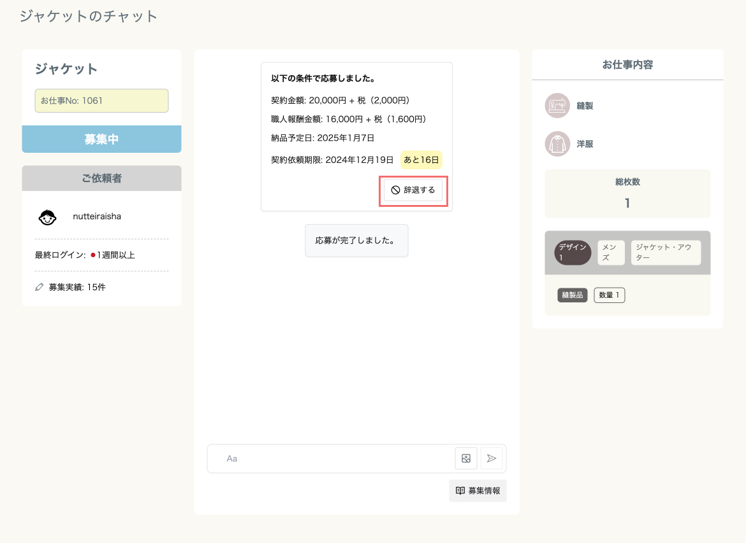
Task: Click the 辞退する decline button
Action: (413, 190)
